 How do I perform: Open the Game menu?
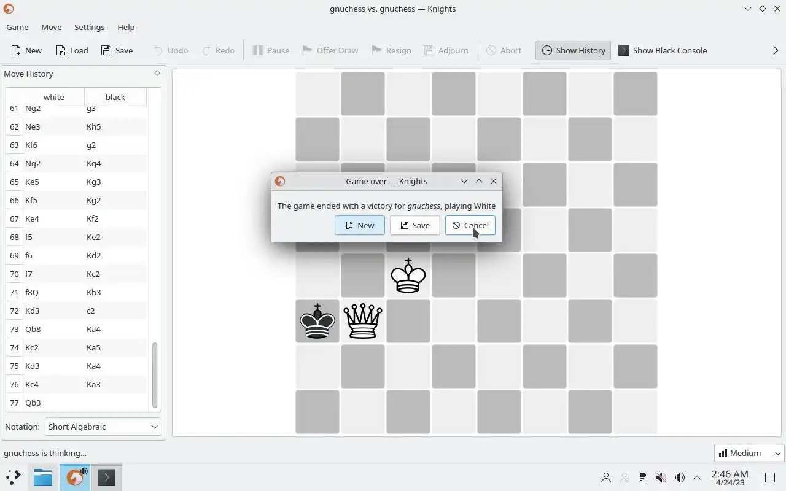coord(17,27)
